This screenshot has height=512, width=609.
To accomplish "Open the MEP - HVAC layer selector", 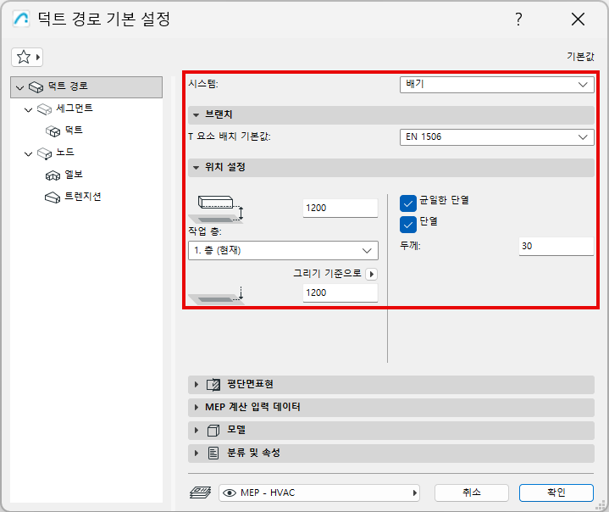I will 319,493.
